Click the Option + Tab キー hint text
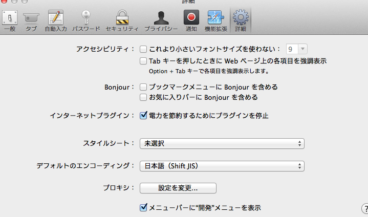The width and height of the screenshot is (368, 217). 209,71
